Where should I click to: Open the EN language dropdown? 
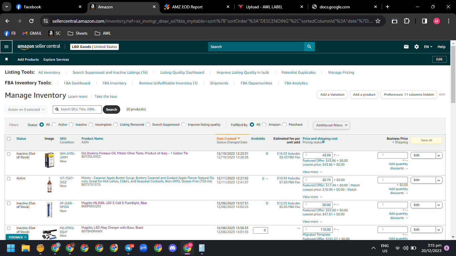[428, 47]
